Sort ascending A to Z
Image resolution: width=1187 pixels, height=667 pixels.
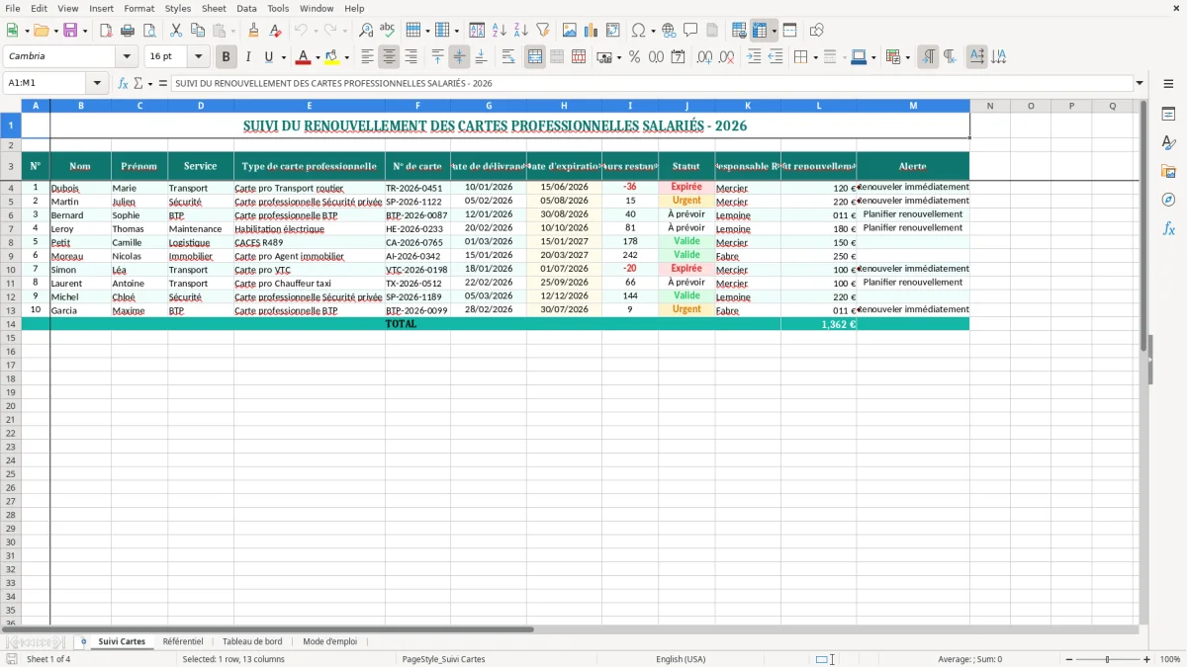tap(500, 31)
